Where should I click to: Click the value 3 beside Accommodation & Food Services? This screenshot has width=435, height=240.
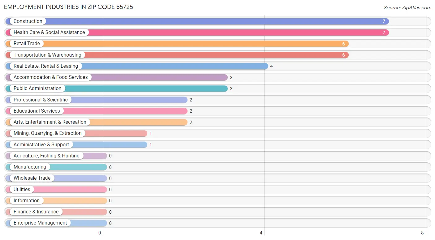(231, 78)
